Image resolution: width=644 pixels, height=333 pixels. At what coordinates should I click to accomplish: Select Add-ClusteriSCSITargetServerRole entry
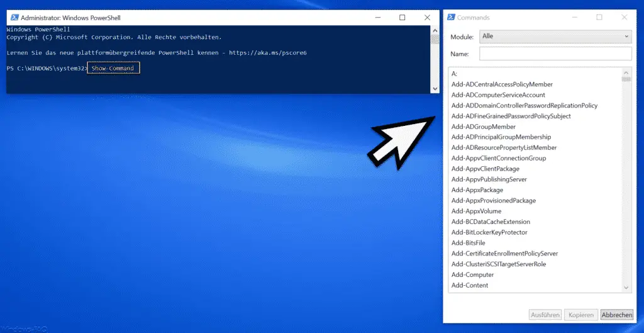coord(499,264)
